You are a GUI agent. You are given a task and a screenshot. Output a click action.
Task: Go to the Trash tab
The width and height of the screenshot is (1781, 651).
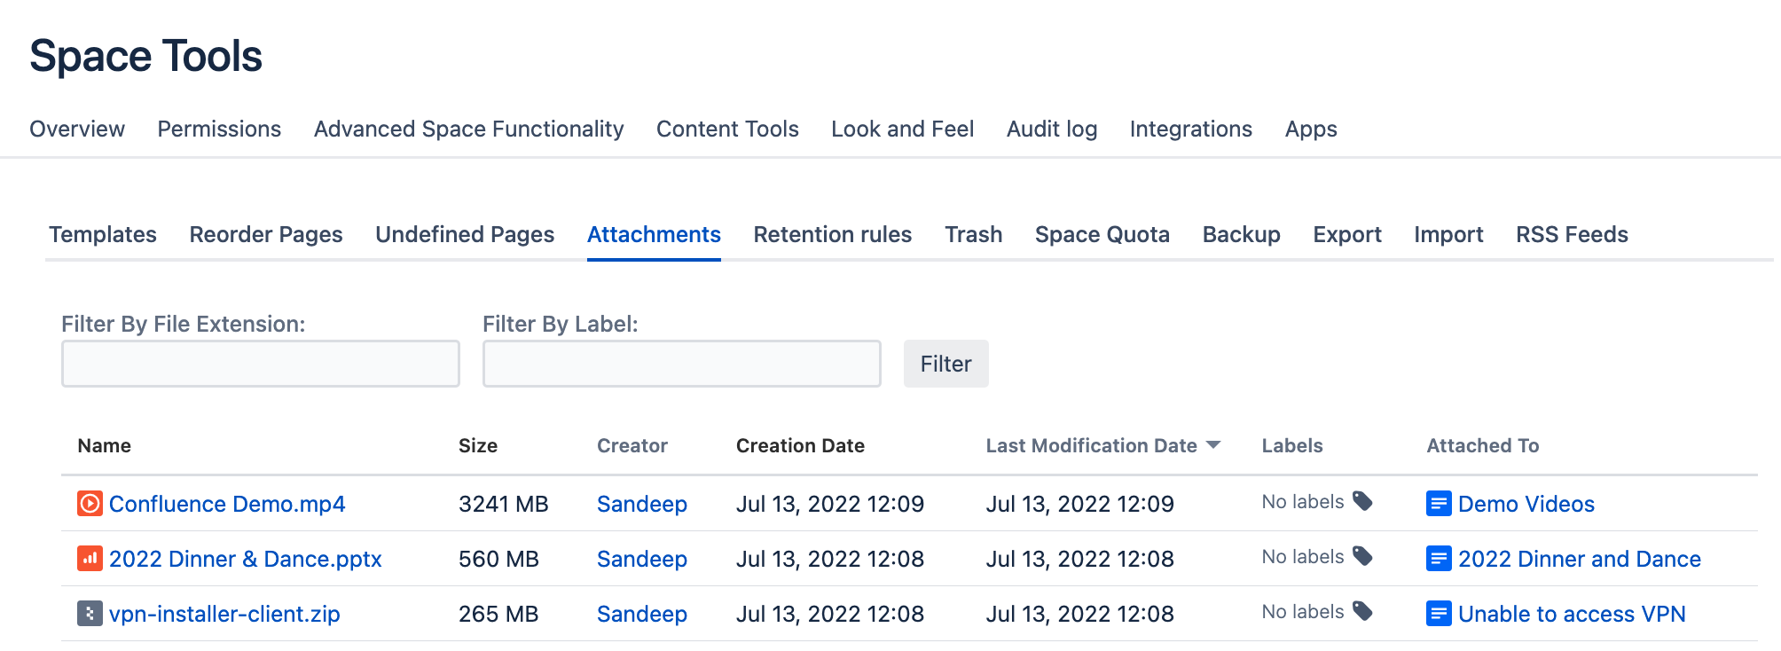tap(973, 234)
